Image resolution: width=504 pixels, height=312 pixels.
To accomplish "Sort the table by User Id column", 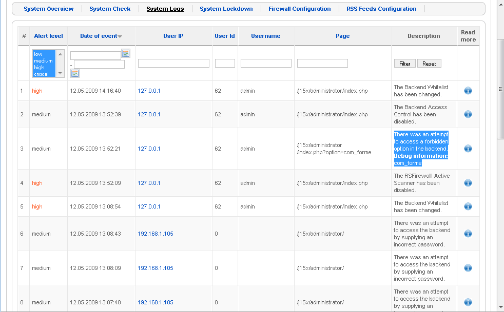I will point(225,36).
